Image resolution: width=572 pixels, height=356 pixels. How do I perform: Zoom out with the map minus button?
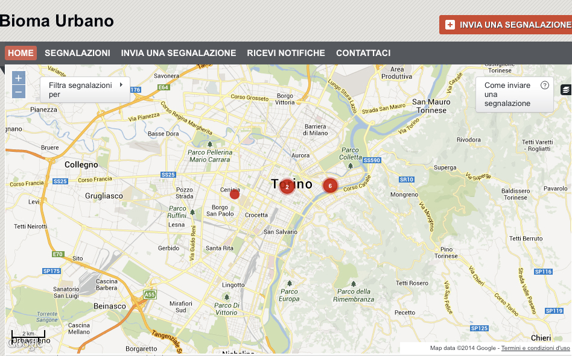(x=19, y=92)
